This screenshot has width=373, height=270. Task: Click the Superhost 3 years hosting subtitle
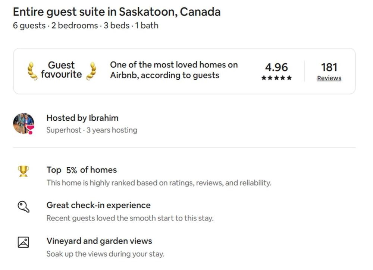tap(92, 130)
